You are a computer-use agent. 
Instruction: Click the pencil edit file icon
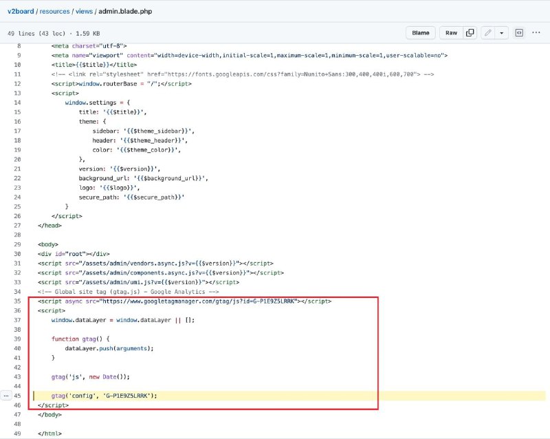487,32
